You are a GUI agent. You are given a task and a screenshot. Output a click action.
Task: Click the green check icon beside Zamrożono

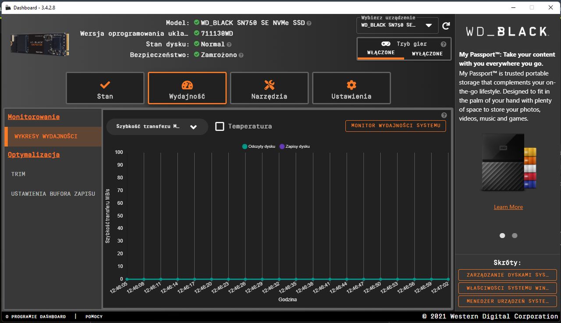197,55
